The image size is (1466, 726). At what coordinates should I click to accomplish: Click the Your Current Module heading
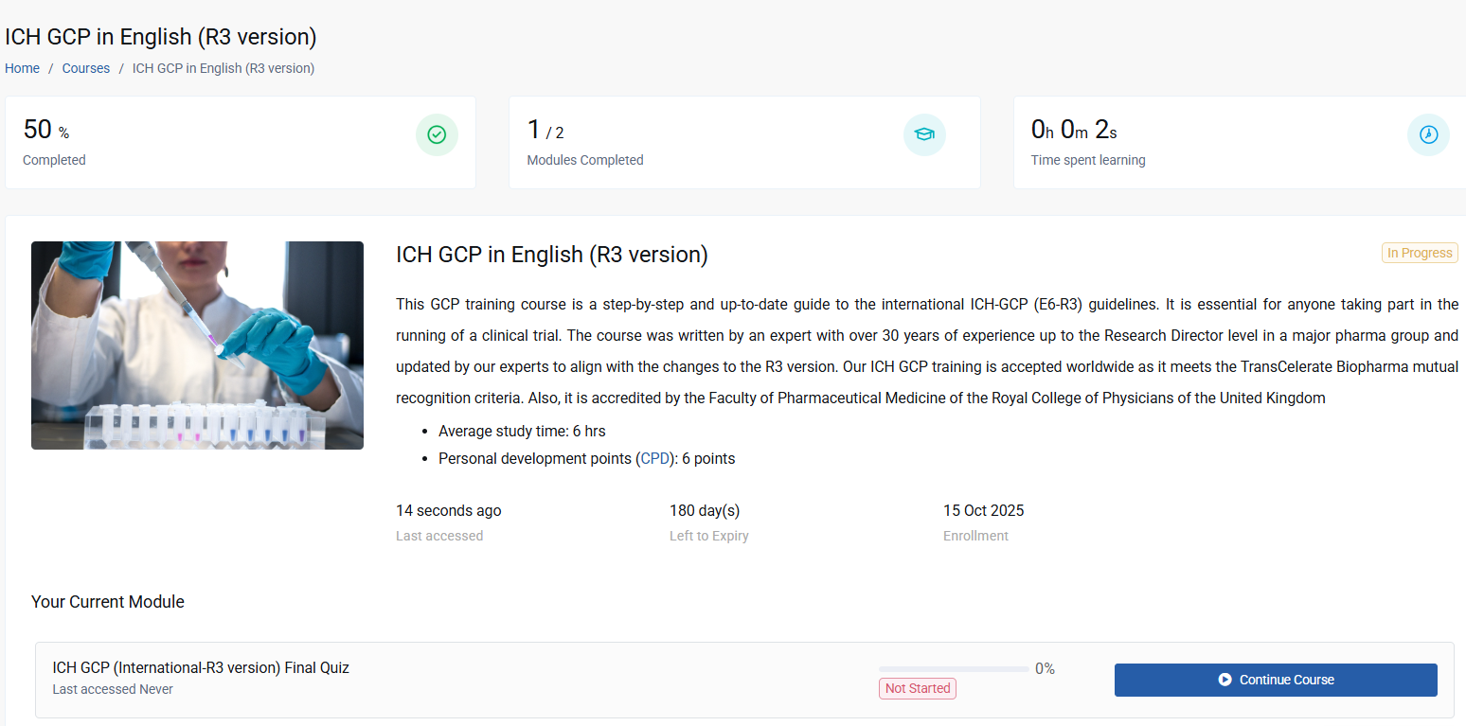[x=108, y=602]
